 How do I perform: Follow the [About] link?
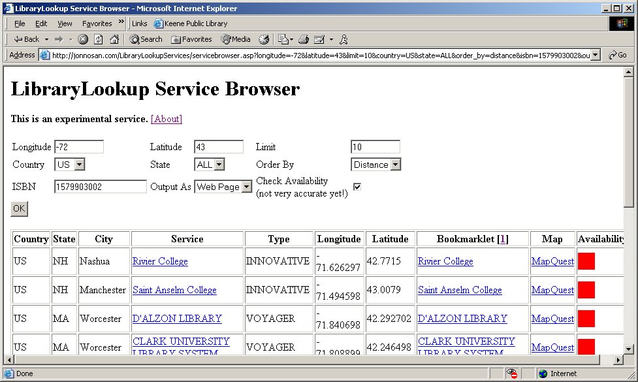[167, 119]
